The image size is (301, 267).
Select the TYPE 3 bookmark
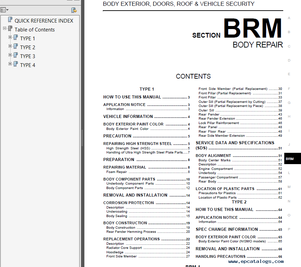(28, 56)
